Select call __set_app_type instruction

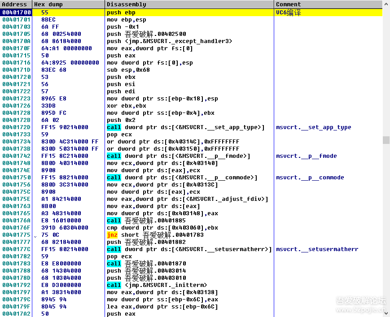click(186, 127)
